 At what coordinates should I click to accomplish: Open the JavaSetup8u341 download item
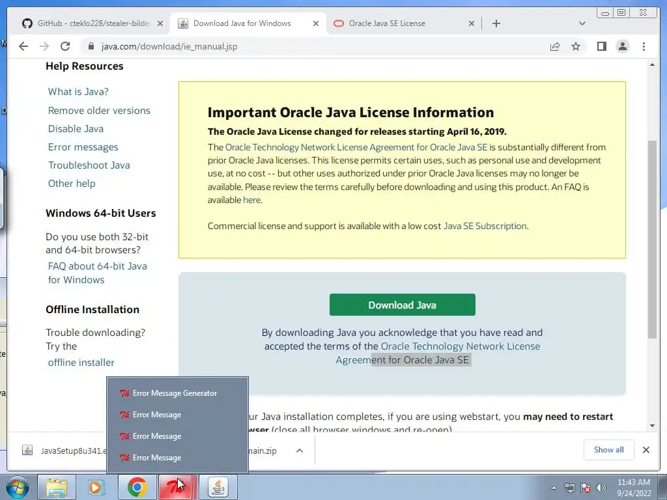point(64,451)
